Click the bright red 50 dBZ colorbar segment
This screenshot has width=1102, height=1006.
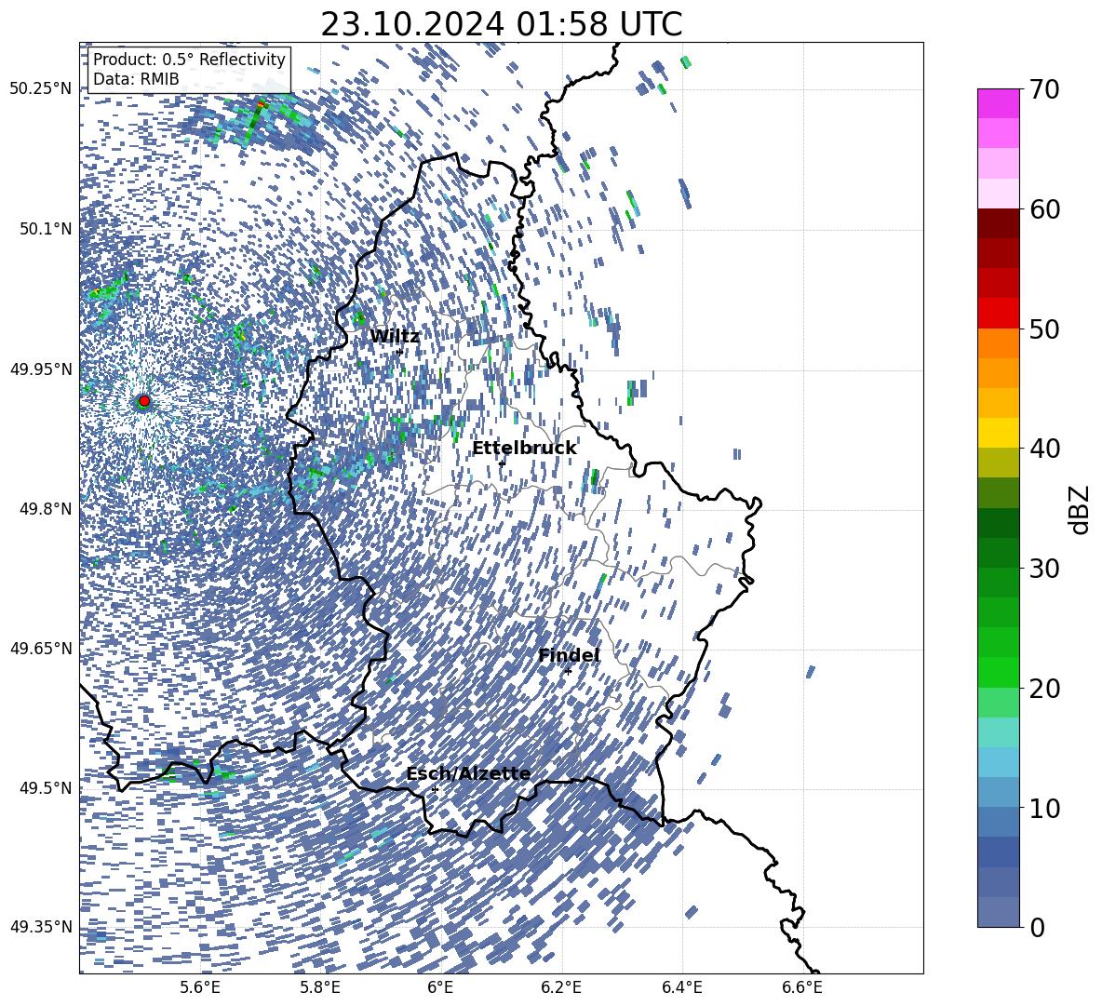(x=998, y=314)
